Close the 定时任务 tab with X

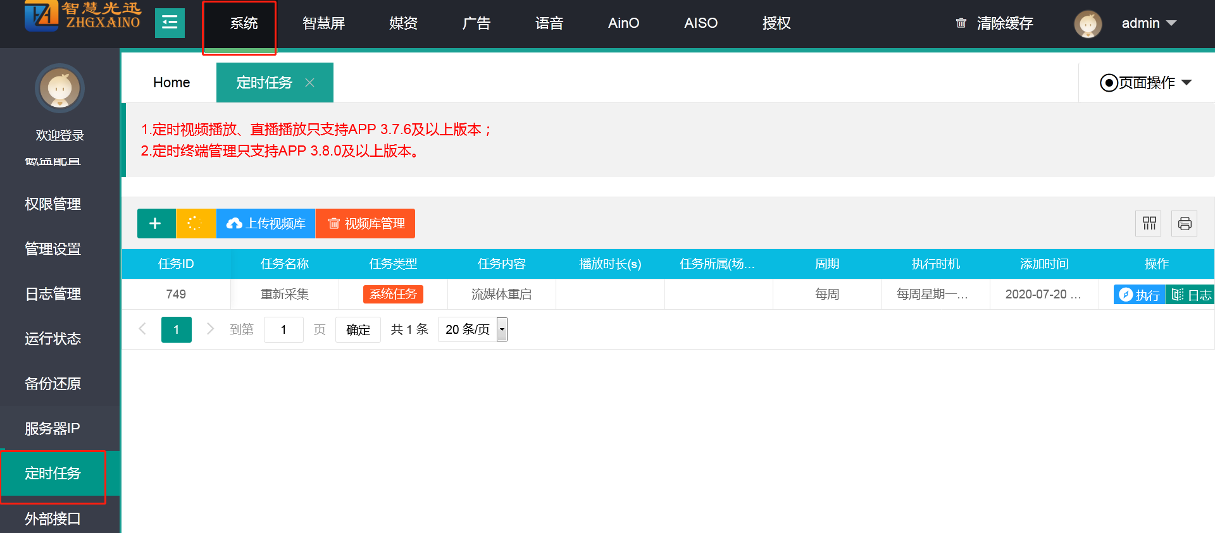click(309, 83)
